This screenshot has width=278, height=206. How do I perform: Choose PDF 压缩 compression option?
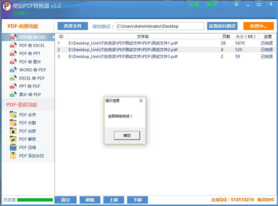28,148
